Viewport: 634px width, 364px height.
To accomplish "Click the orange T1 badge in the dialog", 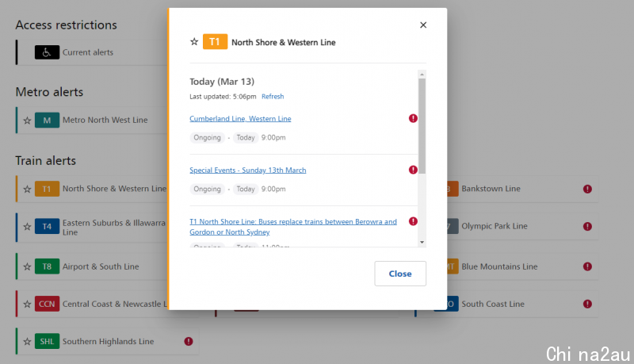I will 215,42.
